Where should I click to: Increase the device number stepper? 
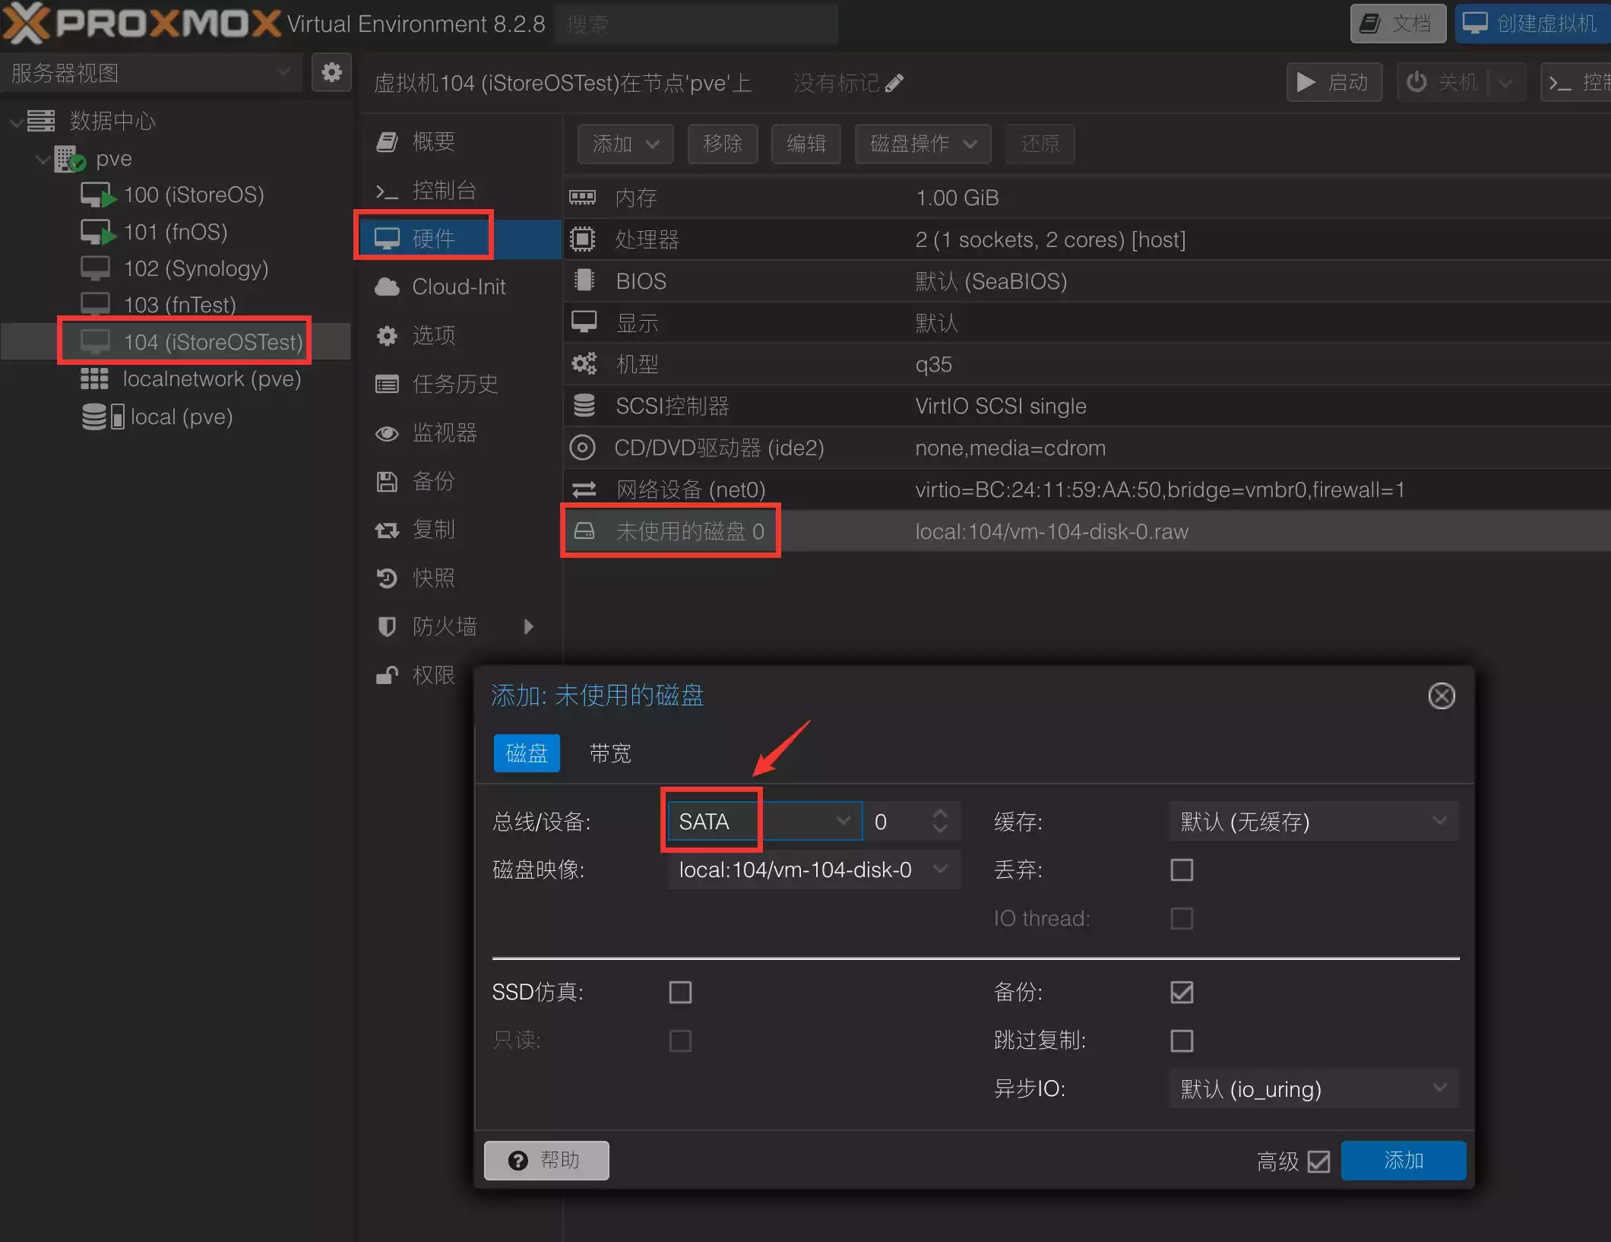(x=940, y=813)
